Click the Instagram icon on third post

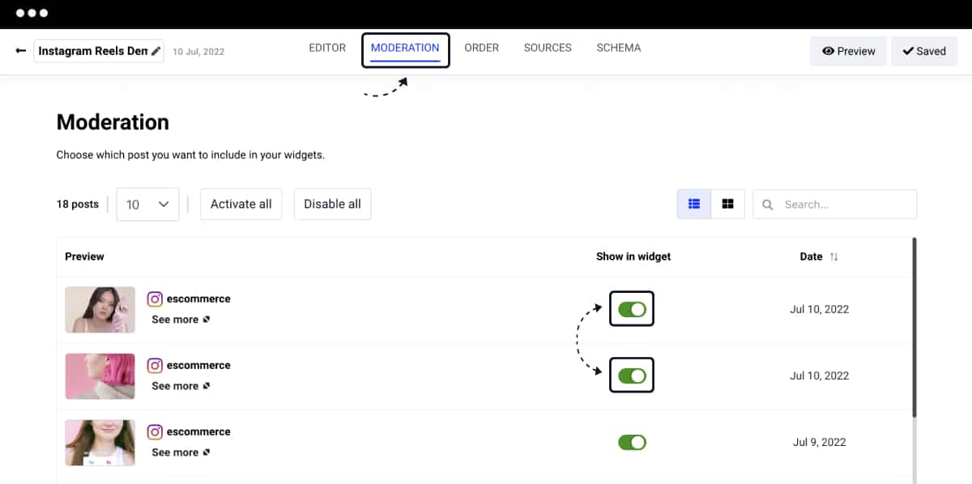tap(155, 431)
